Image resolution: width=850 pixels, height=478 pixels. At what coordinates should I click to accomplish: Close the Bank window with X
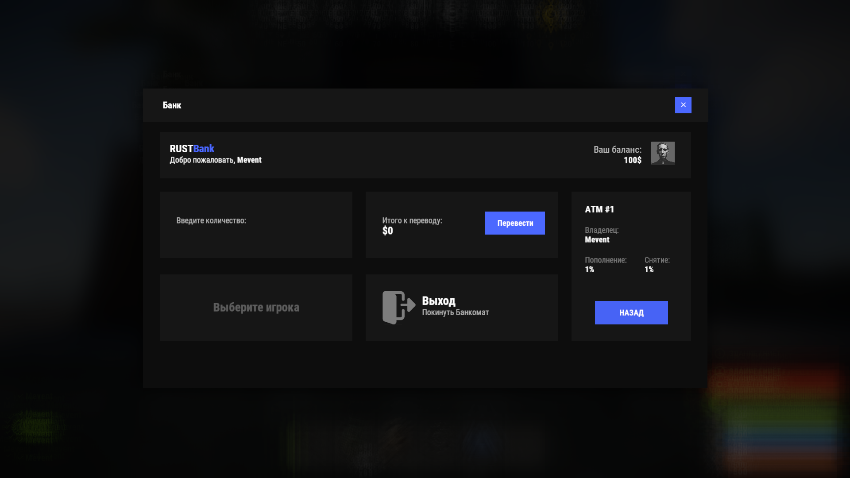(683, 105)
